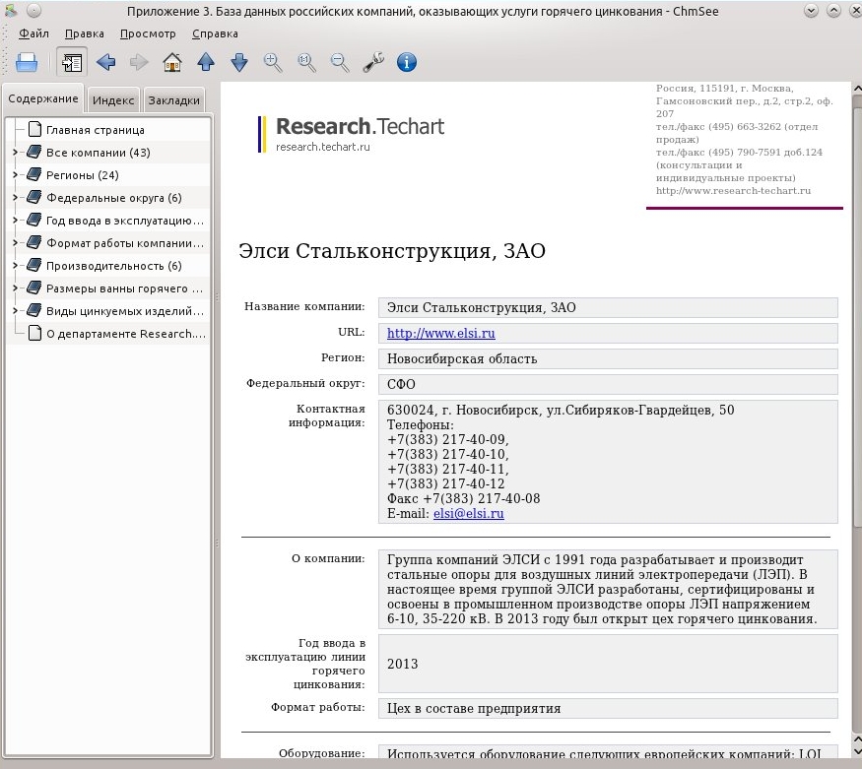Reset zoom with 1:1 magnifier icon
This screenshot has width=862, height=769.
[x=306, y=62]
